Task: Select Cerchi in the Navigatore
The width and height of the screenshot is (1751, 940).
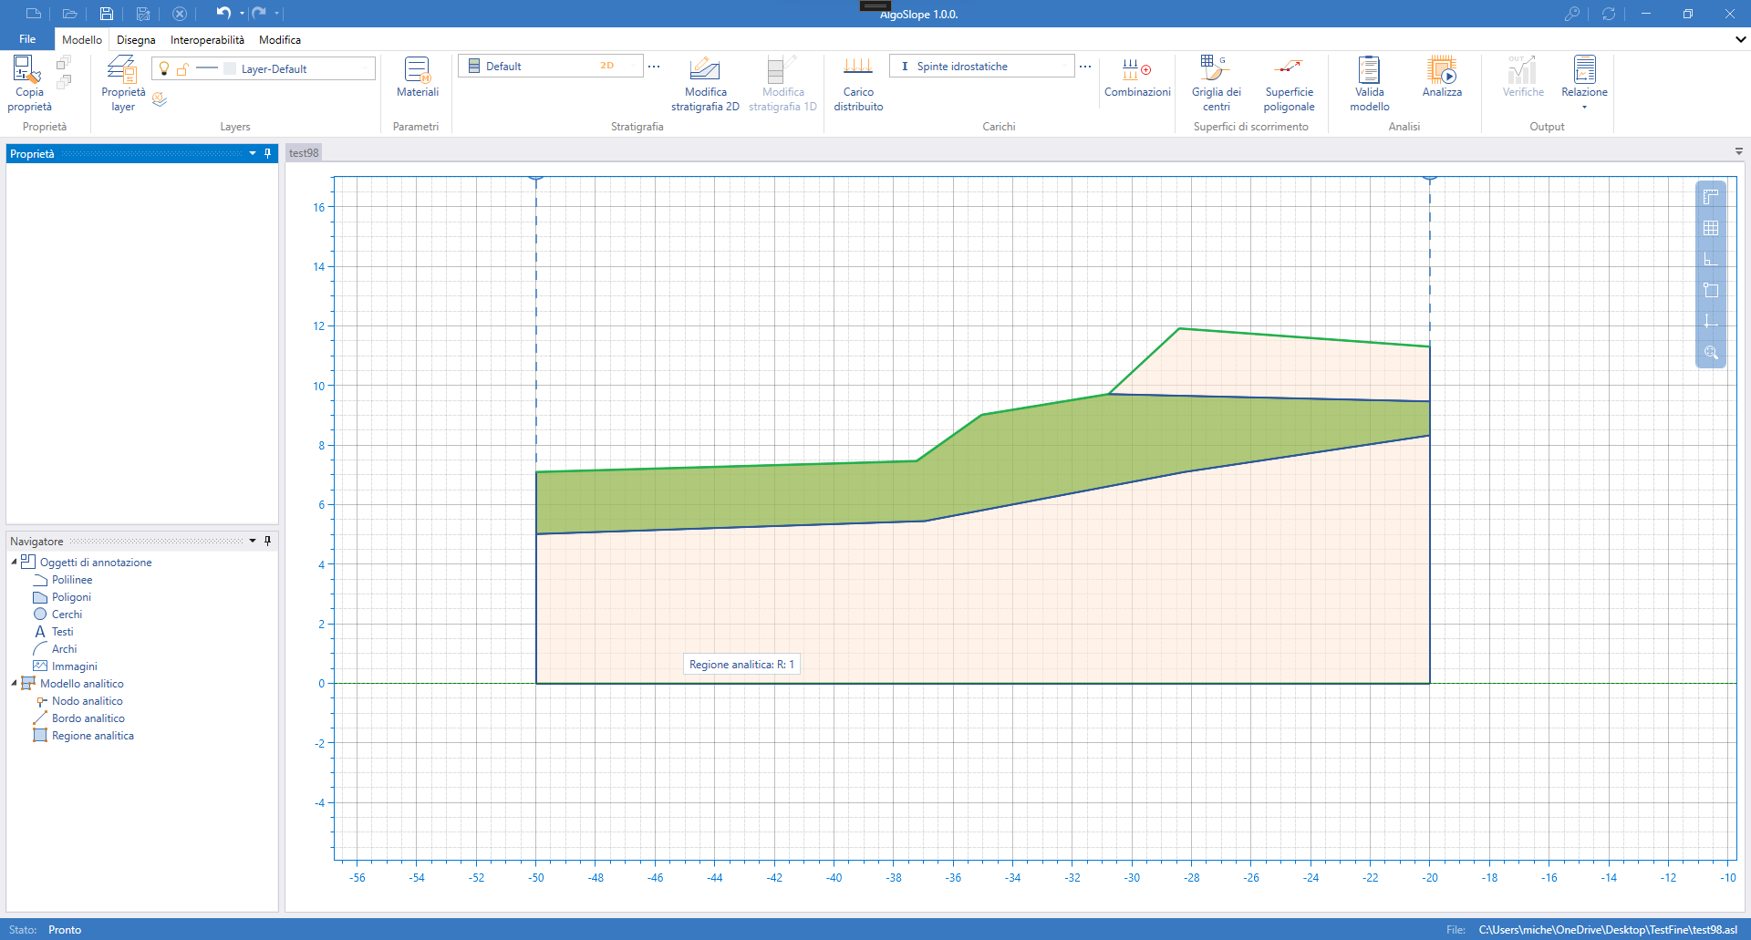Action: pos(67,615)
